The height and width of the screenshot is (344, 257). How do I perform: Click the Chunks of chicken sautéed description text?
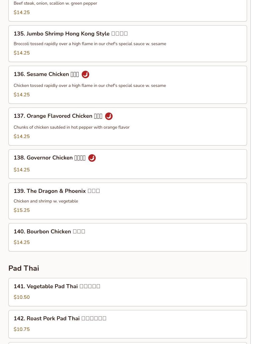point(72,127)
